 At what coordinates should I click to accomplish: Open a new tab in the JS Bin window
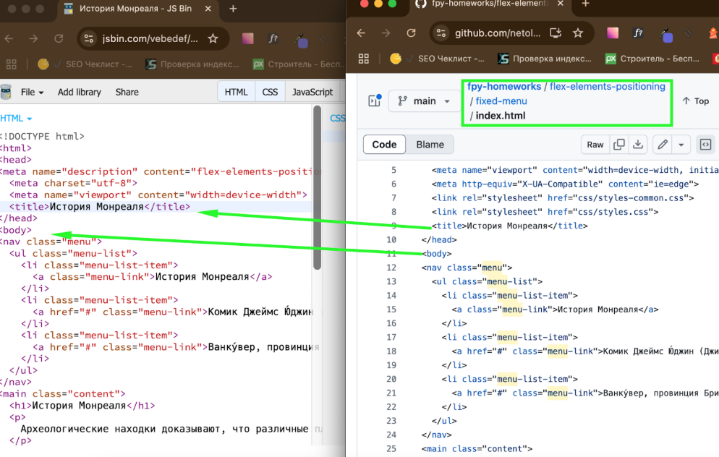tap(233, 9)
